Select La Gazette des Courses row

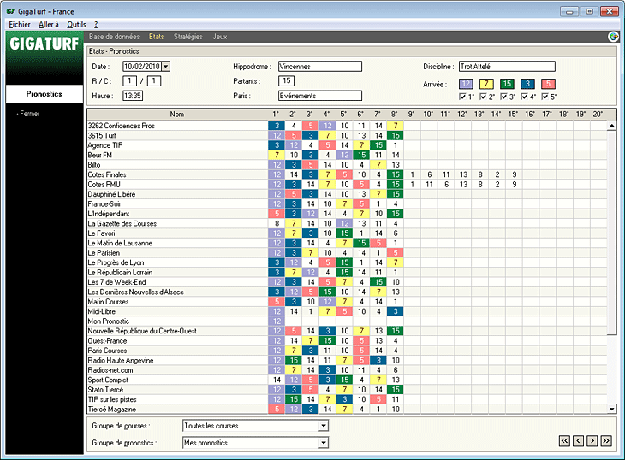(x=347, y=224)
